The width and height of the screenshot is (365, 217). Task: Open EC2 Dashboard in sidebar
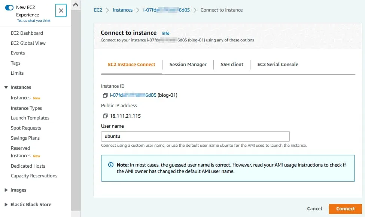tap(27, 33)
